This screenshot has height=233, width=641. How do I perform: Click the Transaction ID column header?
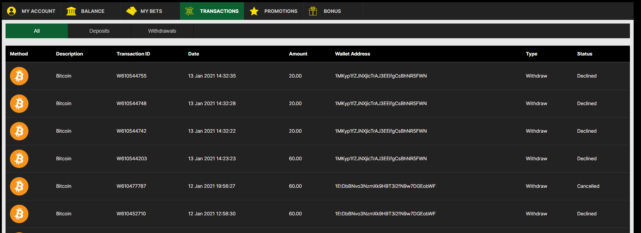click(133, 54)
